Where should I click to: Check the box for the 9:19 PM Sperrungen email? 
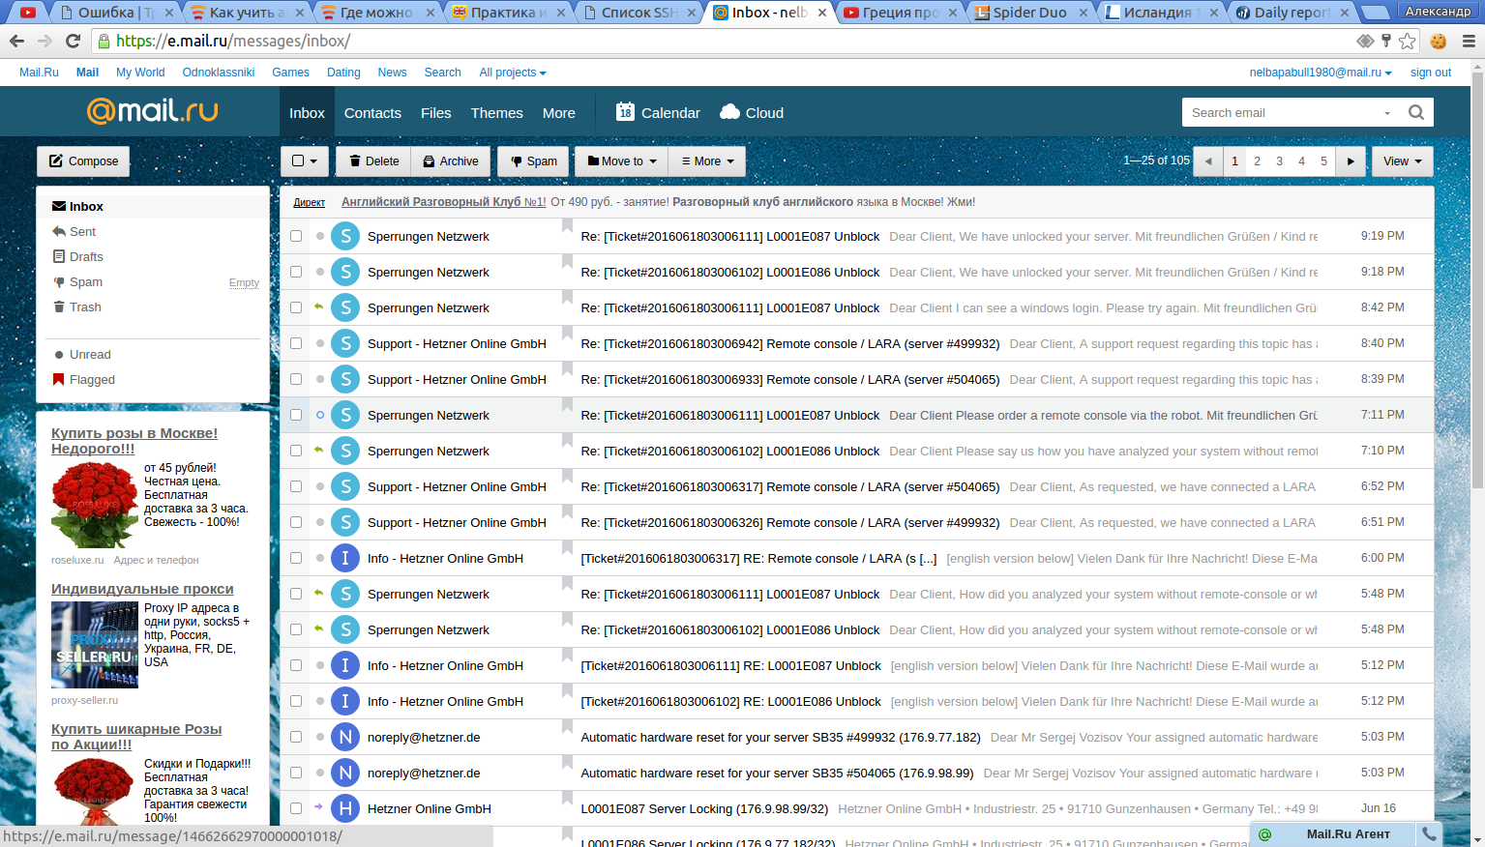(296, 236)
